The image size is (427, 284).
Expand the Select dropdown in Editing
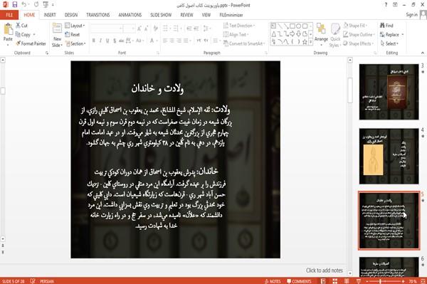[x=389, y=43]
